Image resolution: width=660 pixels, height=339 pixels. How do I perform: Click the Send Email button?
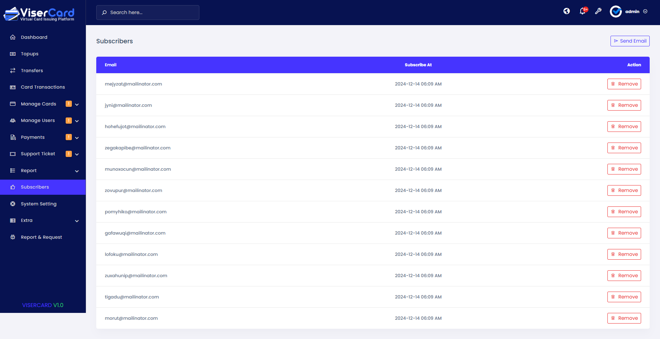(630, 41)
